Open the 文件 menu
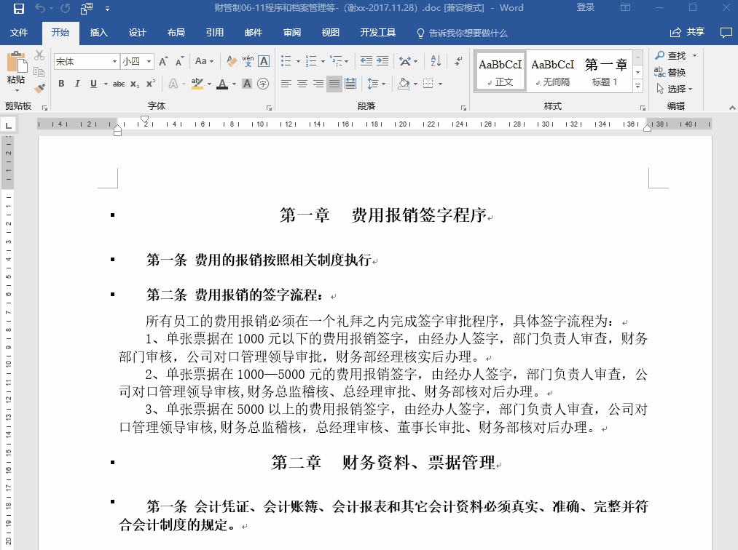This screenshot has height=550, width=738. coord(19,33)
